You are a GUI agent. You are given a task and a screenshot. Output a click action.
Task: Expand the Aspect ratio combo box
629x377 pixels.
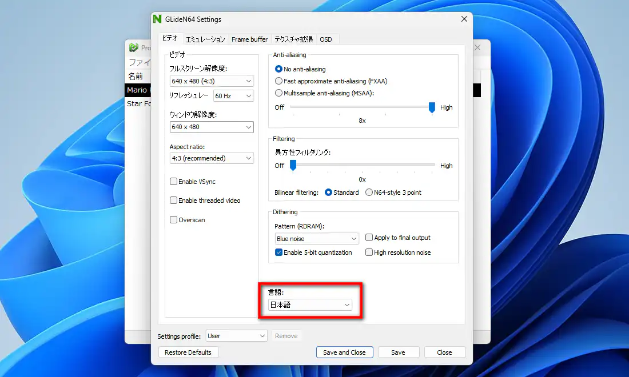[x=212, y=158]
